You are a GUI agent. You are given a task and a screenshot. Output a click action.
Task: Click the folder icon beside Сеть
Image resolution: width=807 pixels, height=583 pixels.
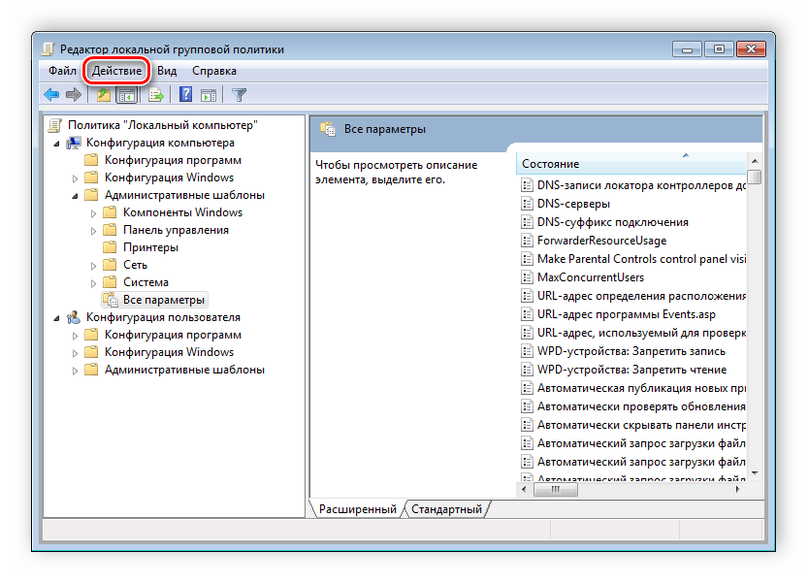click(x=110, y=265)
